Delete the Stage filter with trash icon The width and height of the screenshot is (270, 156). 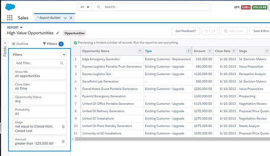point(63,126)
